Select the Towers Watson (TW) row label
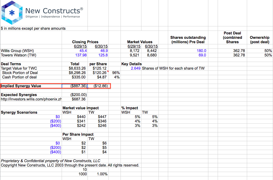Screen dimensions: 273x180 (x=18, y=55)
